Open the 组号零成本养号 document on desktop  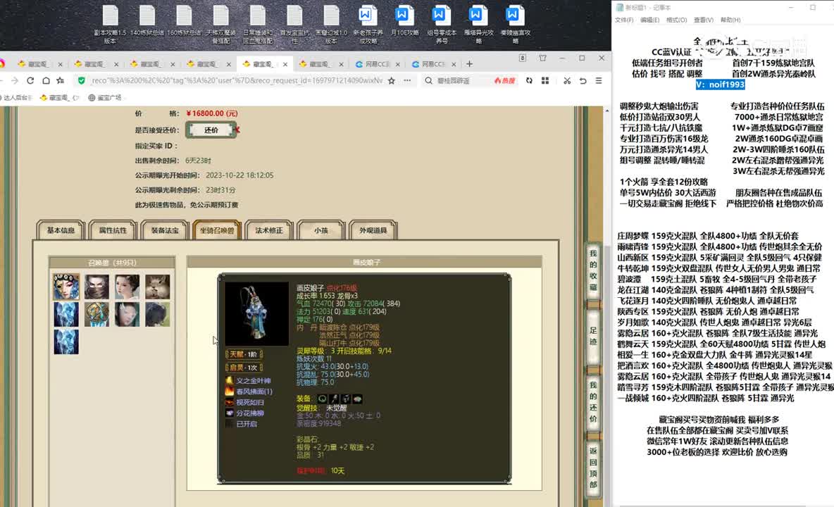pyautogui.click(x=442, y=25)
